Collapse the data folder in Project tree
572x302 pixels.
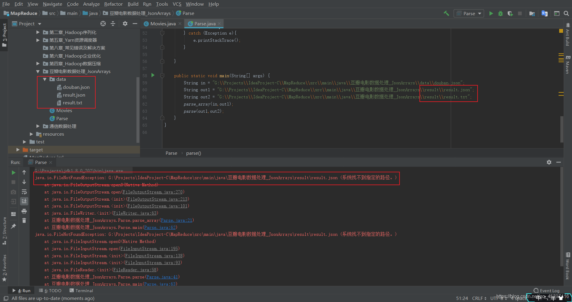pyautogui.click(x=45, y=79)
